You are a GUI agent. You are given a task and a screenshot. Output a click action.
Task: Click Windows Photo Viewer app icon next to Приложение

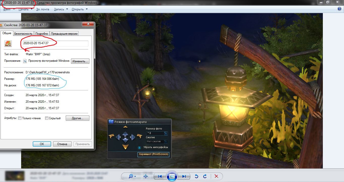[25, 61]
